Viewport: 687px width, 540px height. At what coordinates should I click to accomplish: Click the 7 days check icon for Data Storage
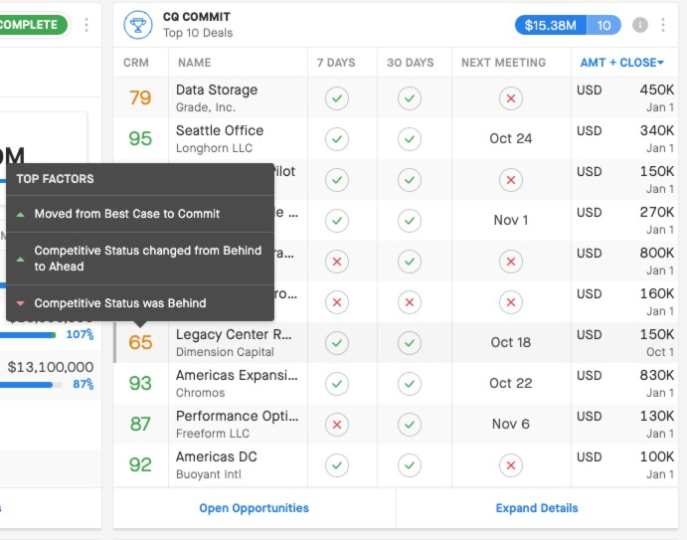click(337, 98)
